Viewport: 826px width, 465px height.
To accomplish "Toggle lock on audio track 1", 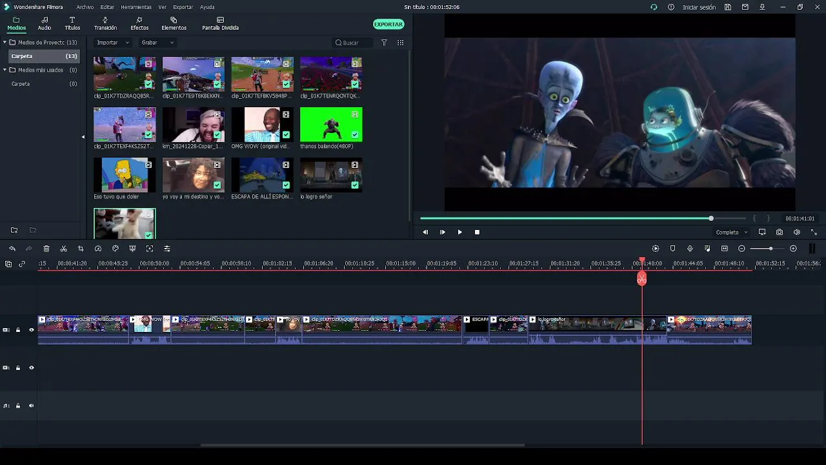I will pyautogui.click(x=18, y=406).
